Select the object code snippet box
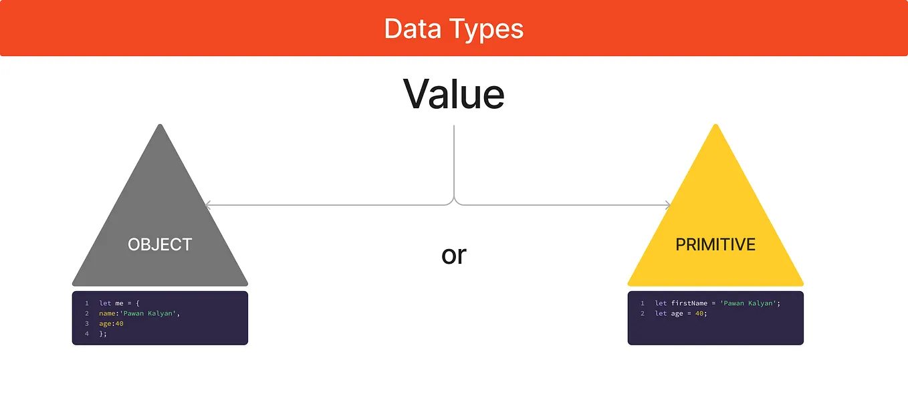 (160, 318)
